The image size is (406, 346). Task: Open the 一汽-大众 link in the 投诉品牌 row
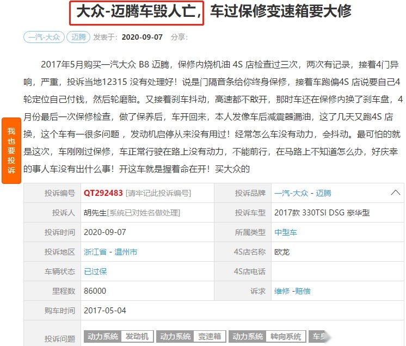click(x=291, y=193)
